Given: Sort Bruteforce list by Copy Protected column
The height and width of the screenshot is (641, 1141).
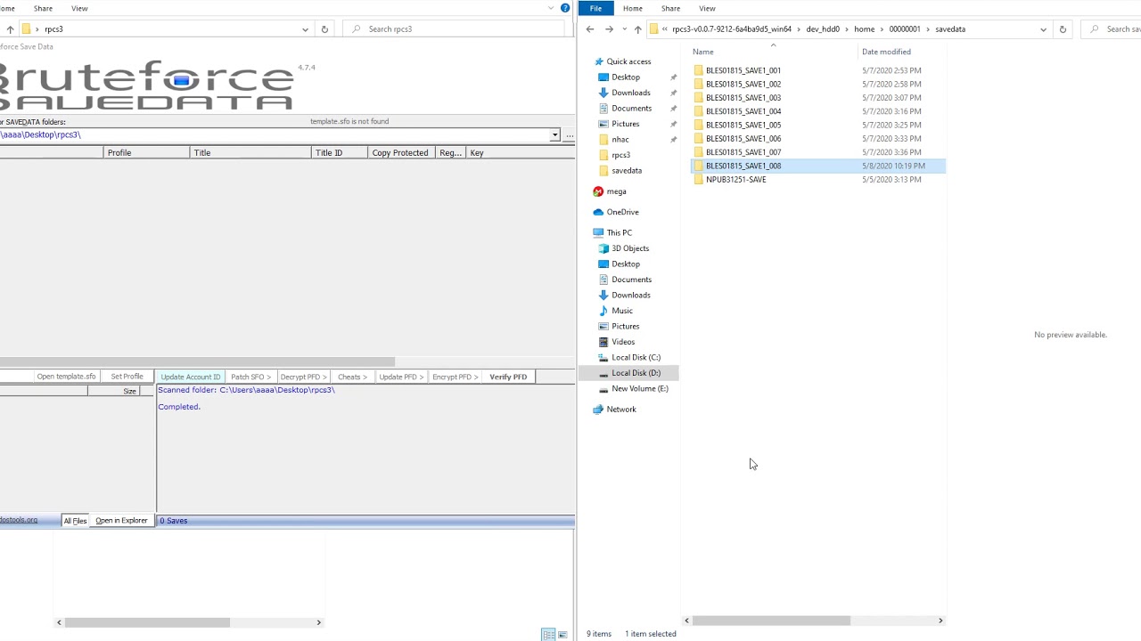Looking at the screenshot, I should point(401,153).
